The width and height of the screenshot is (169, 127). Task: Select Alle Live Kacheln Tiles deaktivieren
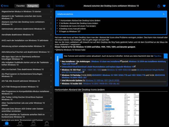coord(27,69)
